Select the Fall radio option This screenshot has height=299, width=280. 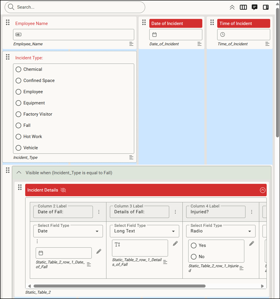[x=18, y=125]
